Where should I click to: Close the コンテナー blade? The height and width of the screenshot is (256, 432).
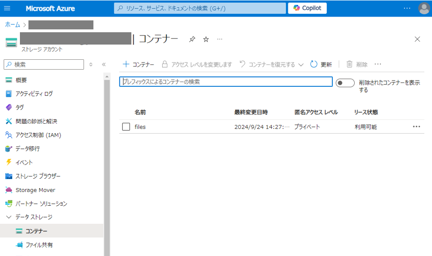[417, 39]
